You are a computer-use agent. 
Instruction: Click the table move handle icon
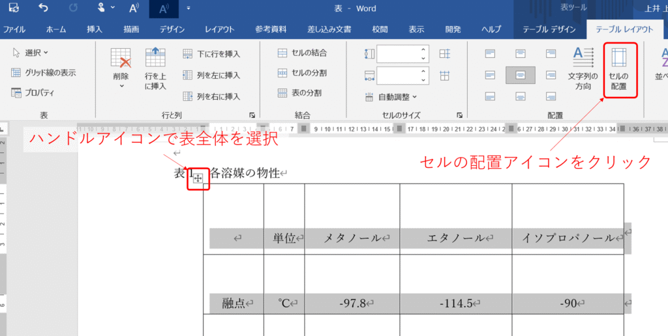198,178
